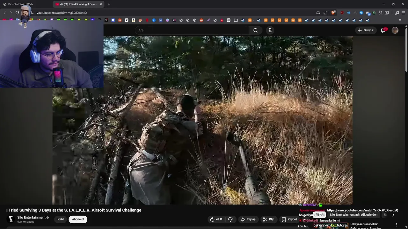Screen dimensions: 408x229
Task: Open the Brave Shields lion icon
Action: pyautogui.click(x=333, y=13)
